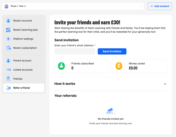Open the Policies page
The width and height of the screenshot is (176, 137).
click(24, 79)
